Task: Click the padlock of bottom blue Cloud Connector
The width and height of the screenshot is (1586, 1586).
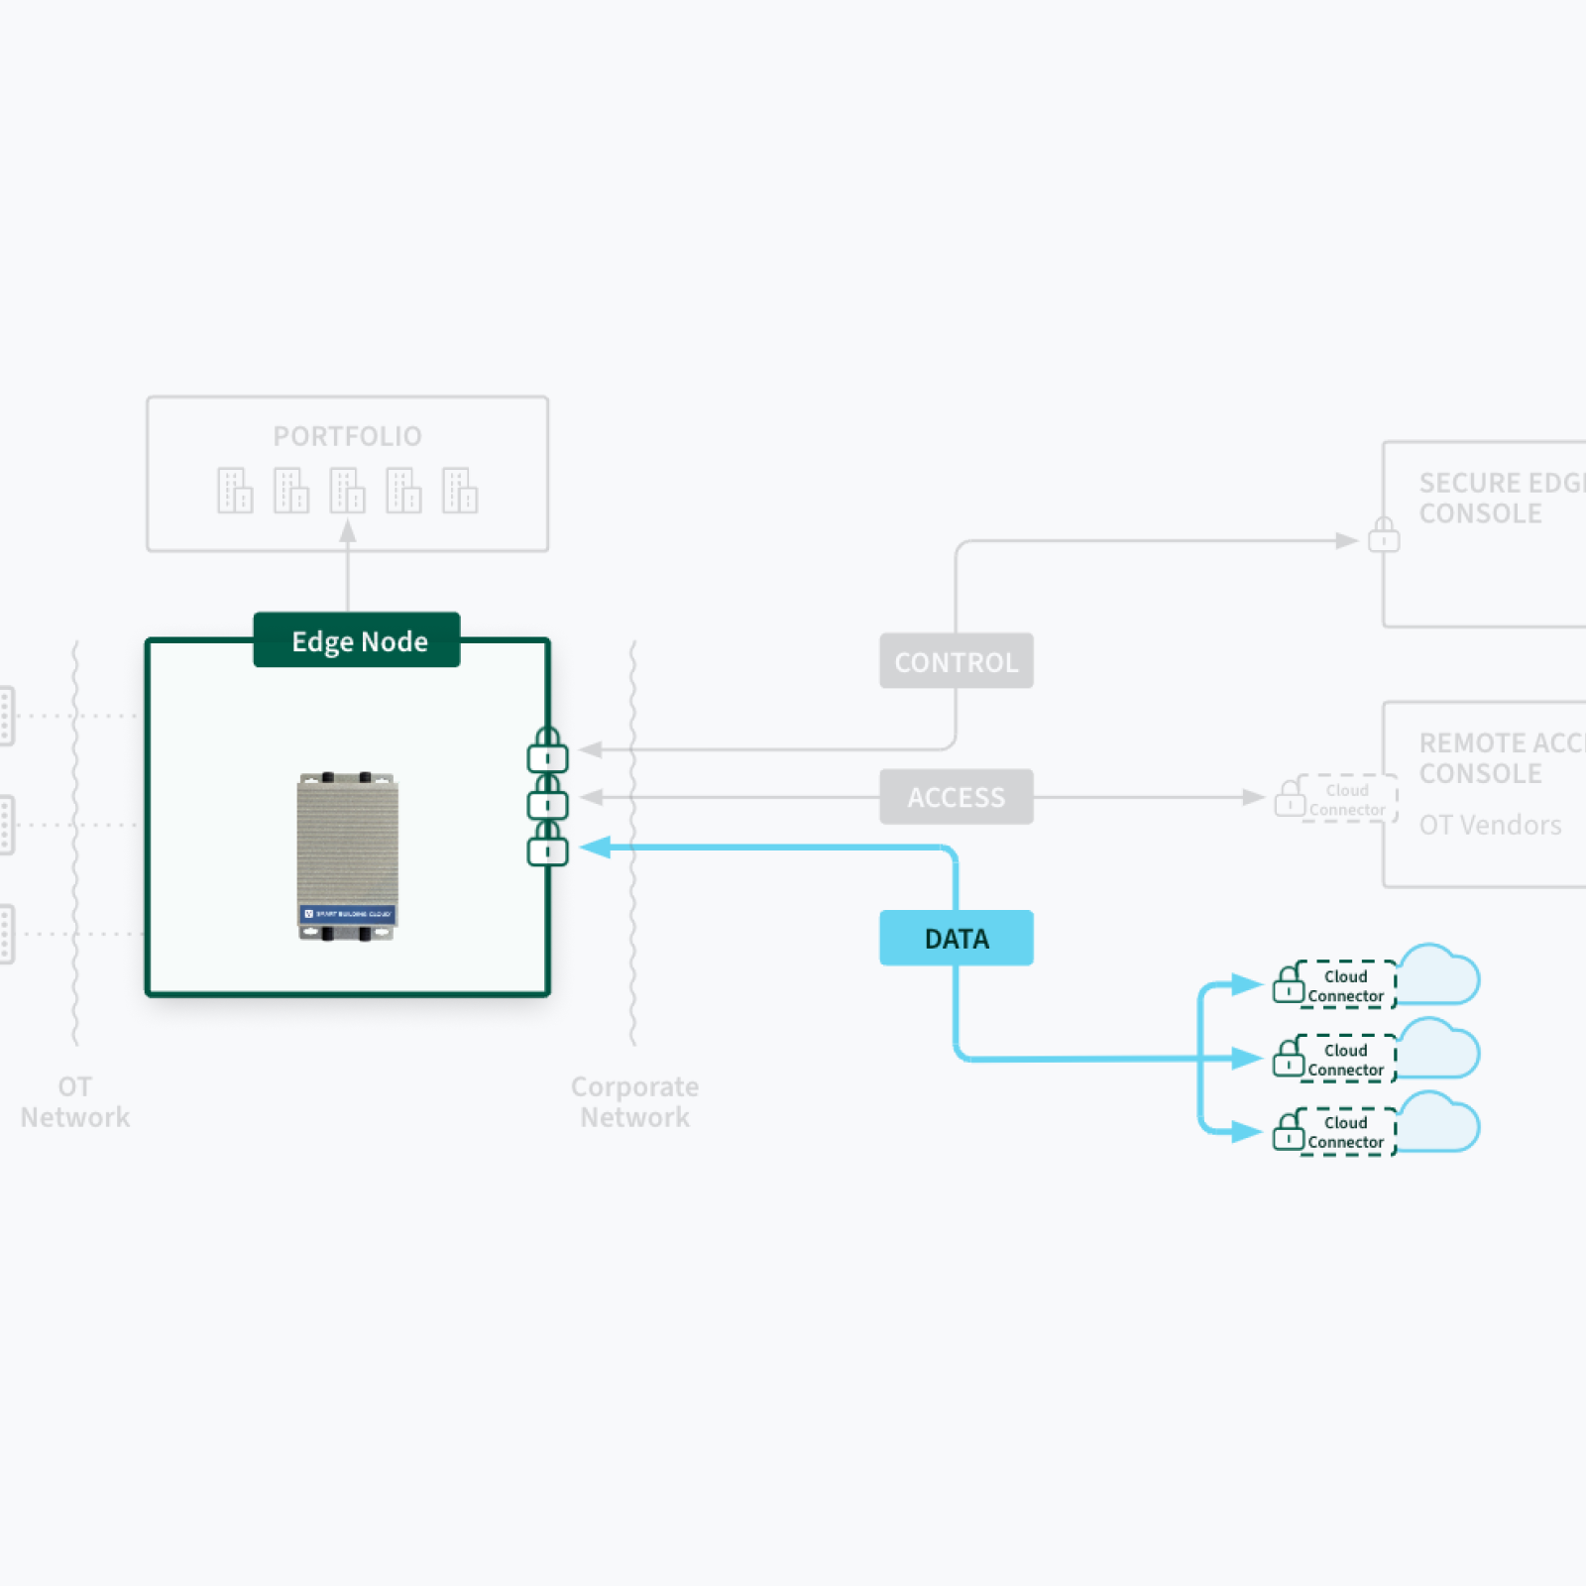Action: point(1288,1131)
